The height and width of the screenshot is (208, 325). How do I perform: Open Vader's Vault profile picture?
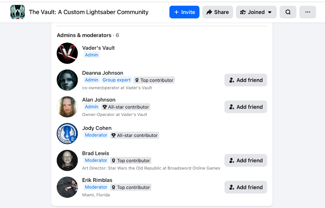click(x=67, y=53)
